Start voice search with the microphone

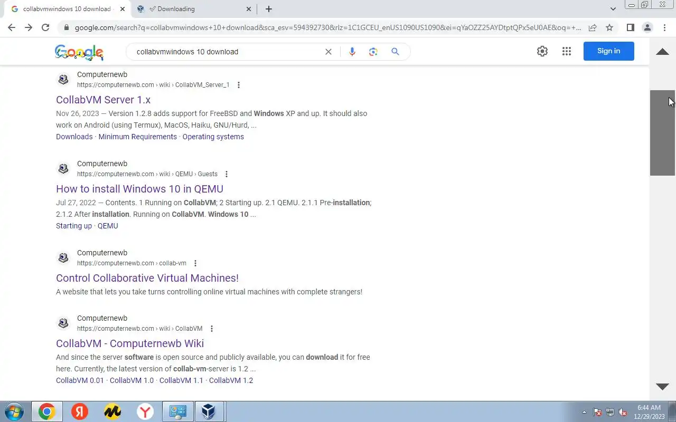tap(352, 52)
